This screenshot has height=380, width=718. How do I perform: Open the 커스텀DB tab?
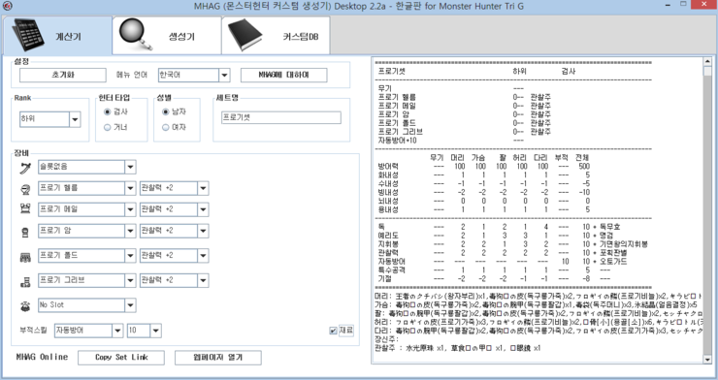276,36
